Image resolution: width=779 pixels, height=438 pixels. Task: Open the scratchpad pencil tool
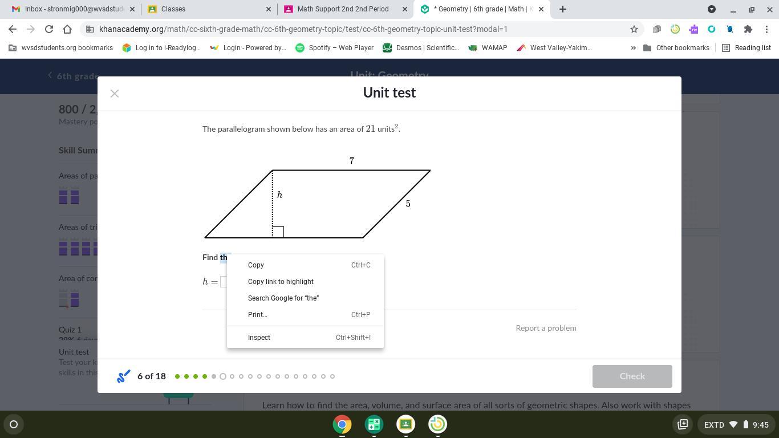click(124, 376)
